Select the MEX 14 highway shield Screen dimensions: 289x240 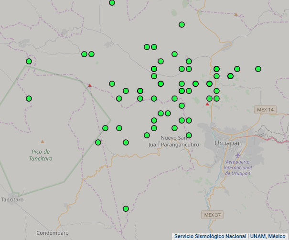[x=265, y=110]
